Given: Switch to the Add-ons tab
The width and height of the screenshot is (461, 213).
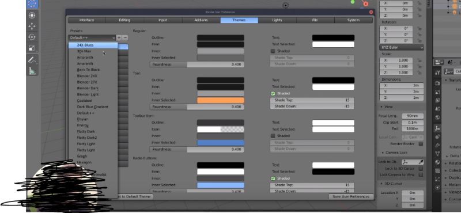Looking at the screenshot, I should coord(201,20).
